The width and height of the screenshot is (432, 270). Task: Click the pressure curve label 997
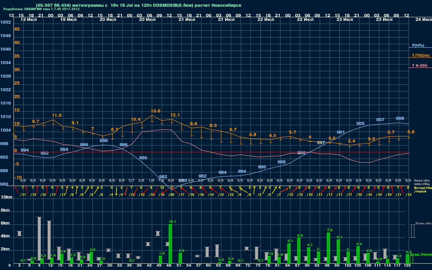[321, 142]
